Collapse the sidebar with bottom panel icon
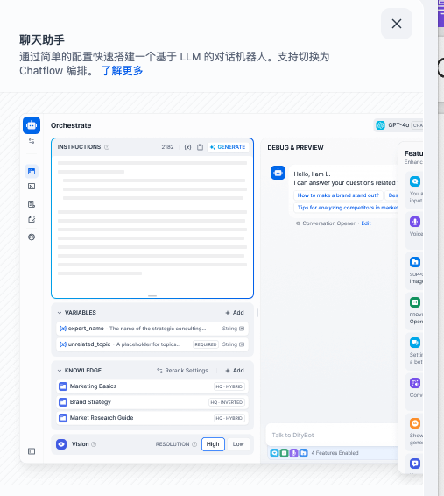This screenshot has width=444, height=496. (x=32, y=451)
